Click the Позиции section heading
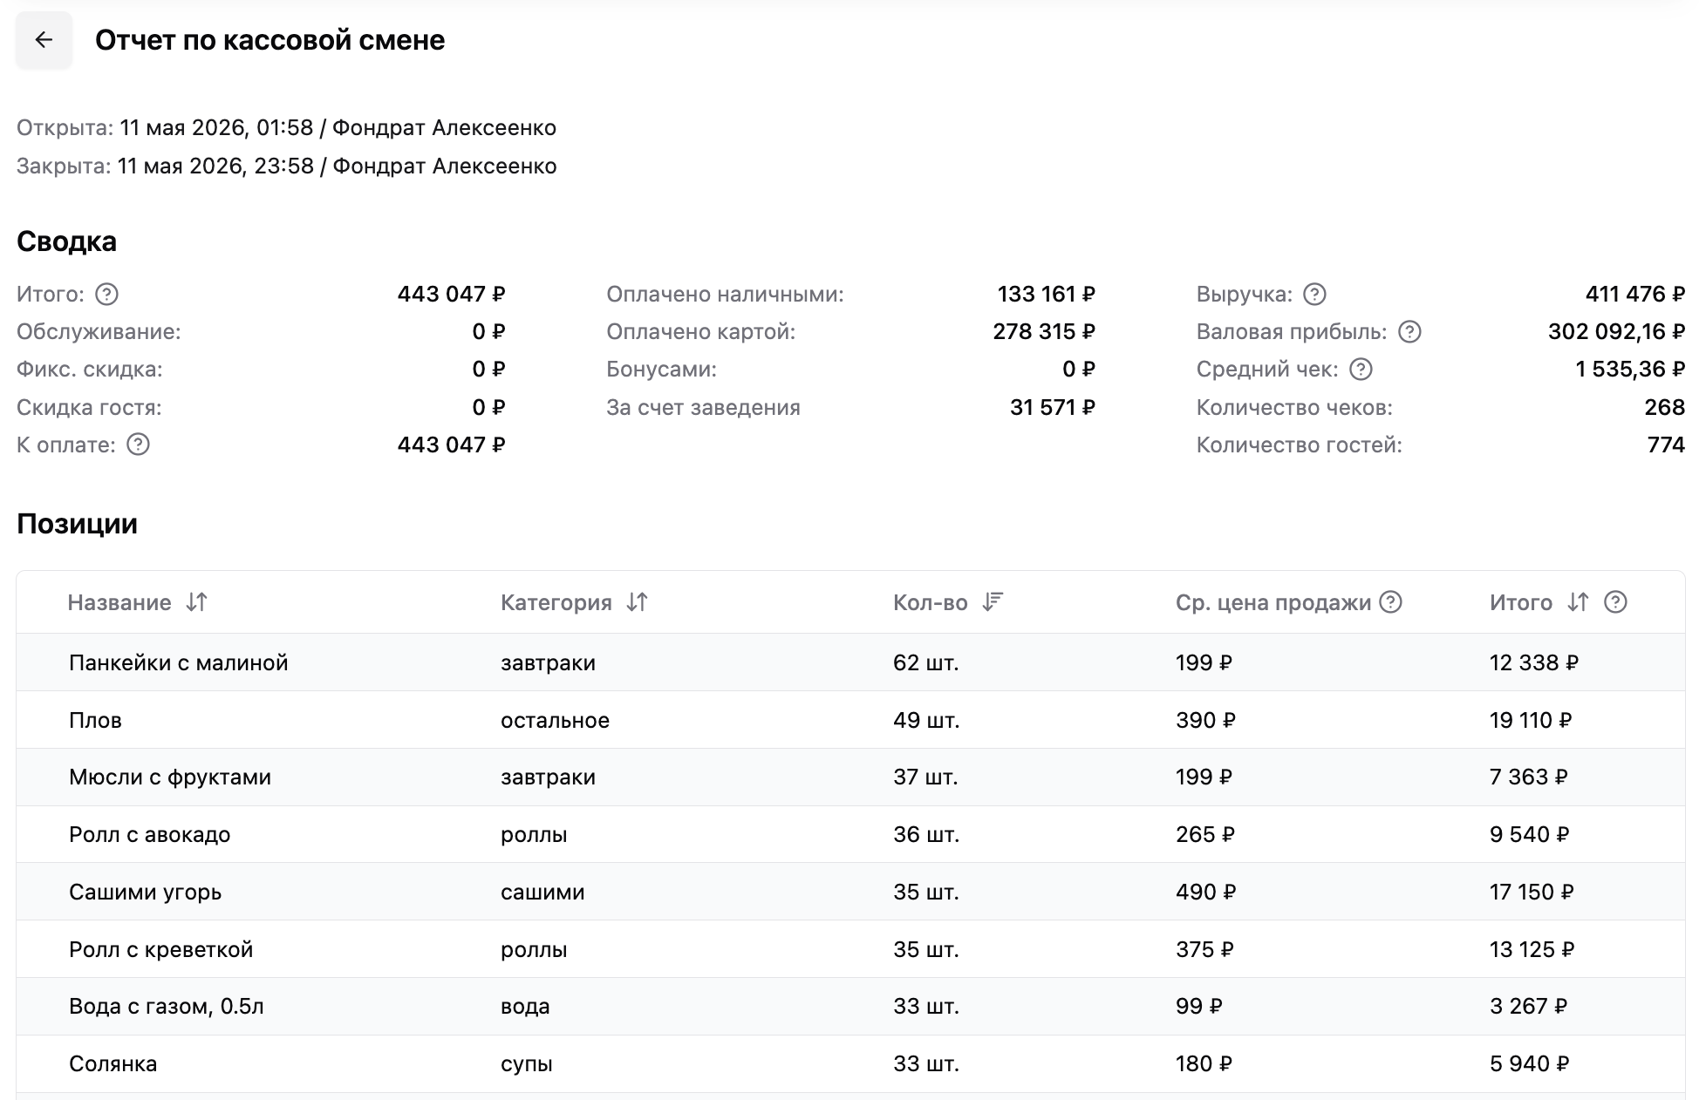The width and height of the screenshot is (1699, 1100). point(77,524)
